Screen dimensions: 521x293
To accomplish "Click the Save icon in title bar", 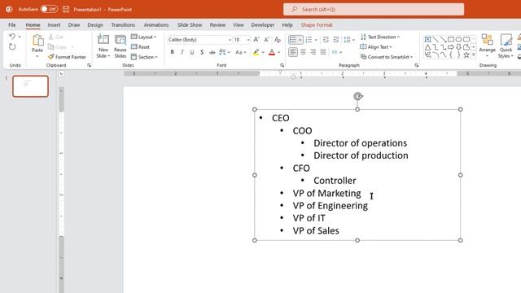I will point(66,9).
